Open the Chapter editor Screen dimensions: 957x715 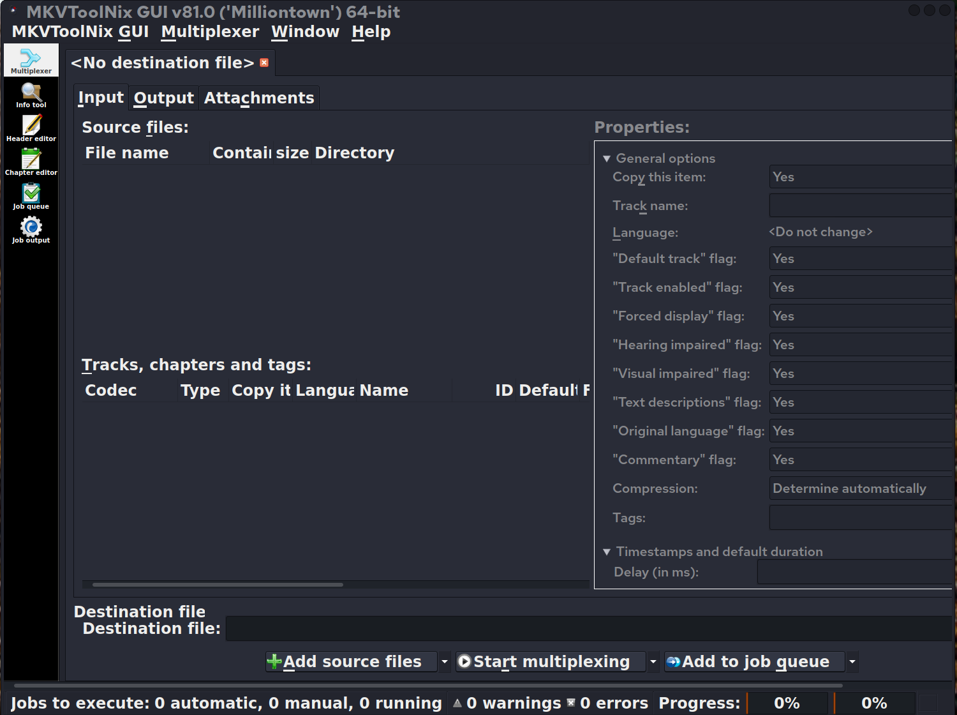(x=31, y=162)
